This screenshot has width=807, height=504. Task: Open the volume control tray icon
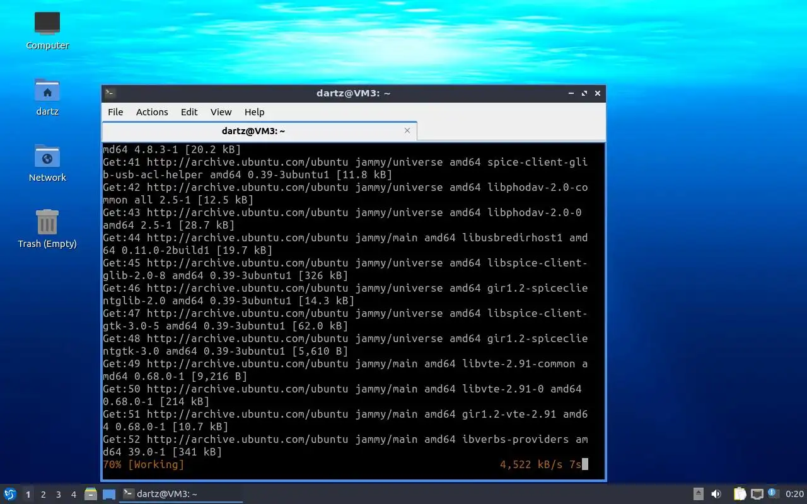point(716,494)
